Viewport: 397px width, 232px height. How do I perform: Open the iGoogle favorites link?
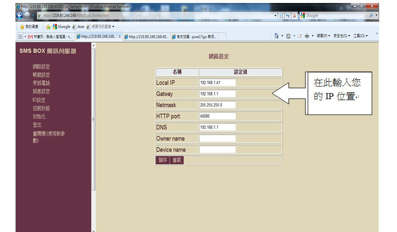62,27
